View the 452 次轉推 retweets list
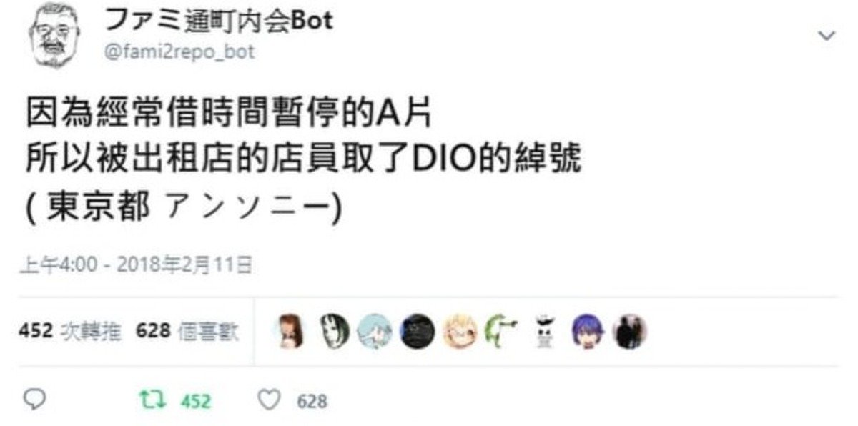The width and height of the screenshot is (858, 426). pos(70,331)
